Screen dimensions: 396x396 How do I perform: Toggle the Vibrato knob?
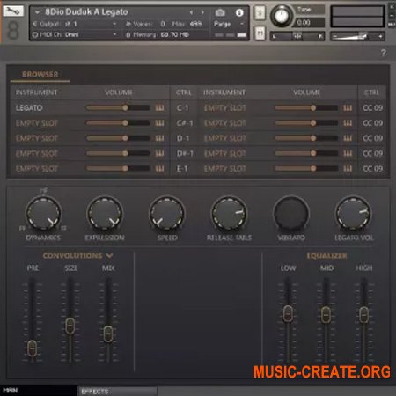(x=291, y=214)
